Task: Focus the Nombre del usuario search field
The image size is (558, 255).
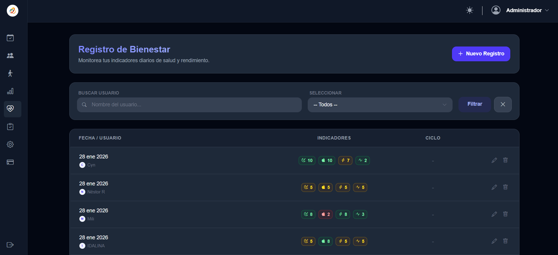Action: [x=190, y=105]
